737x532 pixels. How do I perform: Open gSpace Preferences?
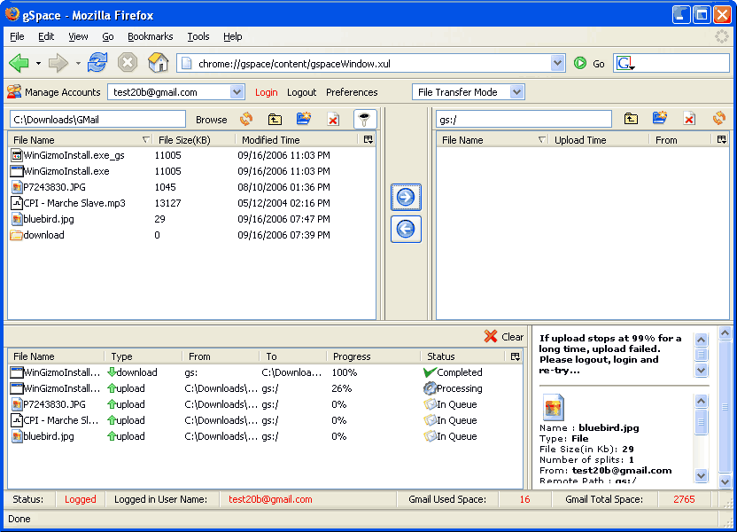point(352,92)
